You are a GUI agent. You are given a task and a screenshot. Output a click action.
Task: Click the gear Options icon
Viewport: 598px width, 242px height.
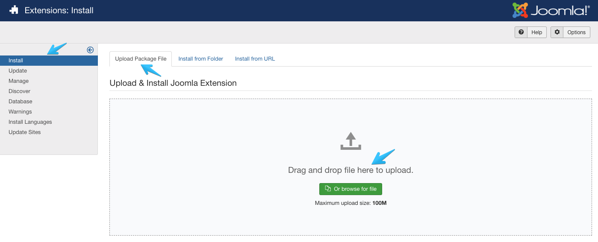coord(557,32)
